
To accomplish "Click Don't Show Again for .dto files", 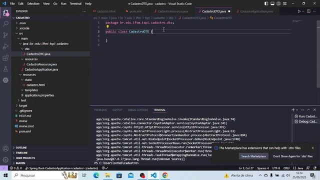I will pyautogui.click(x=292, y=156).
